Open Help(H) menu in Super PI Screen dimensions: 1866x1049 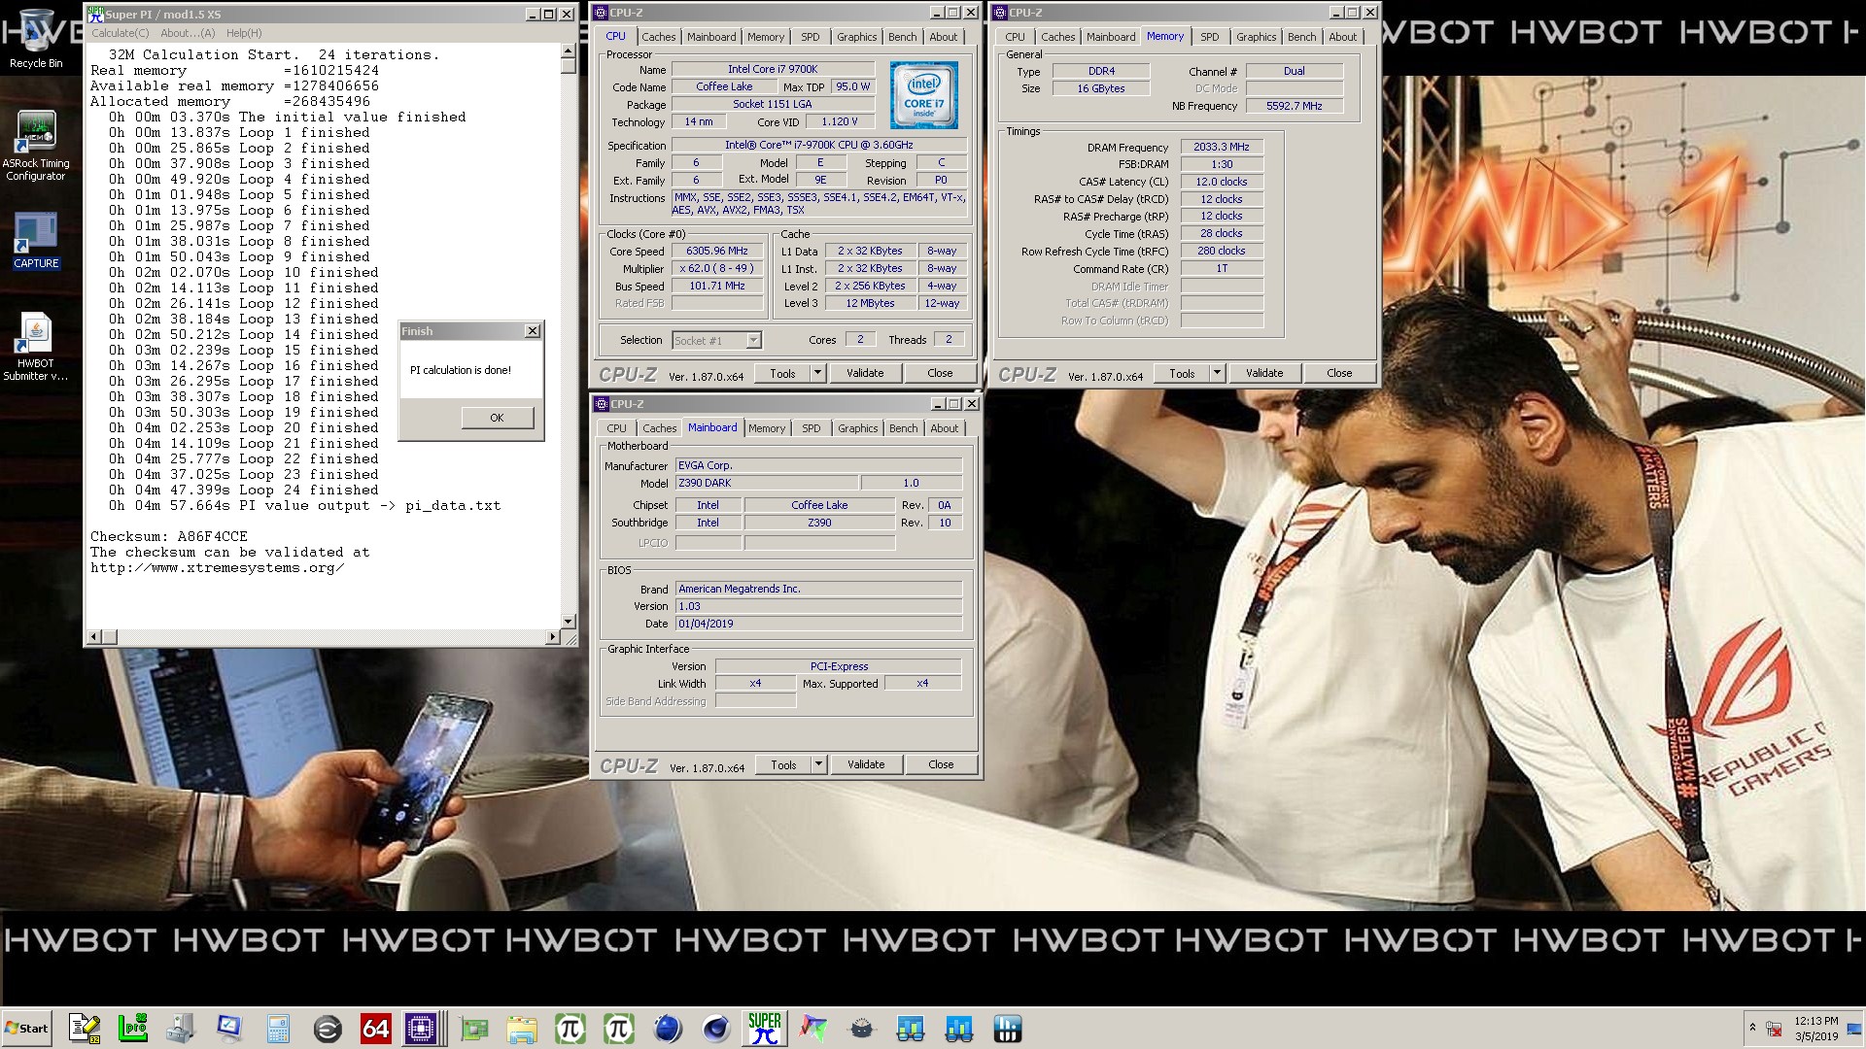pos(244,33)
